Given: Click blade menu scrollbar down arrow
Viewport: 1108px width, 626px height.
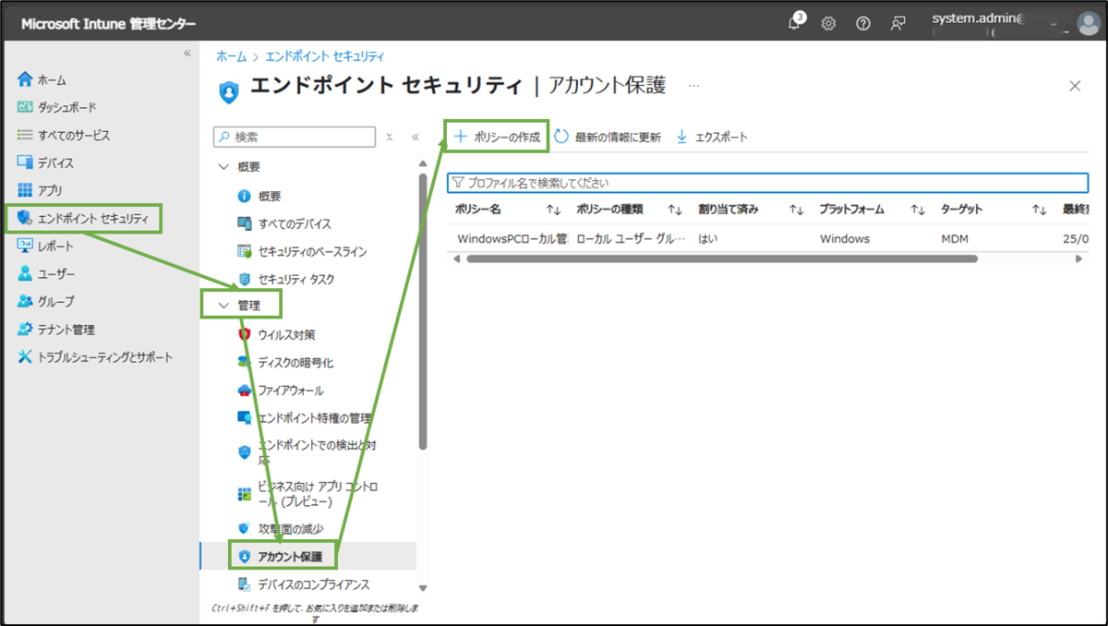Looking at the screenshot, I should tap(423, 588).
